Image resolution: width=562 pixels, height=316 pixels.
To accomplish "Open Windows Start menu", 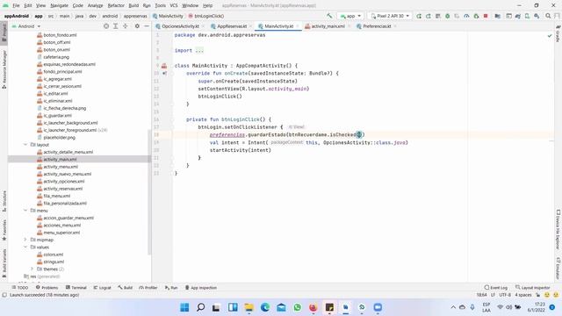I will [x=184, y=307].
